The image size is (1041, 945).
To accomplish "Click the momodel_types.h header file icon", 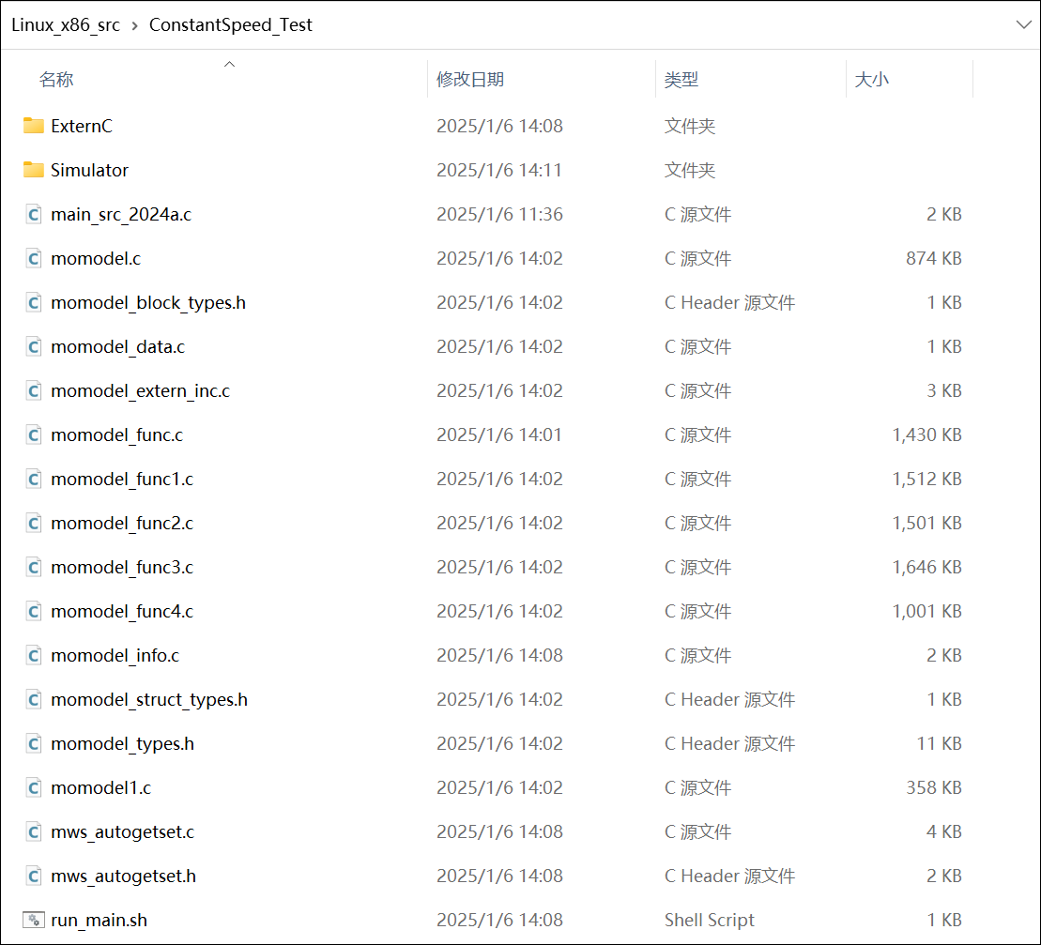I will click(34, 743).
